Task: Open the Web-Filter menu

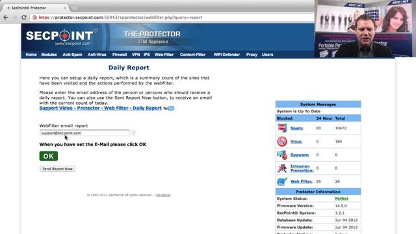Action: [164, 55]
